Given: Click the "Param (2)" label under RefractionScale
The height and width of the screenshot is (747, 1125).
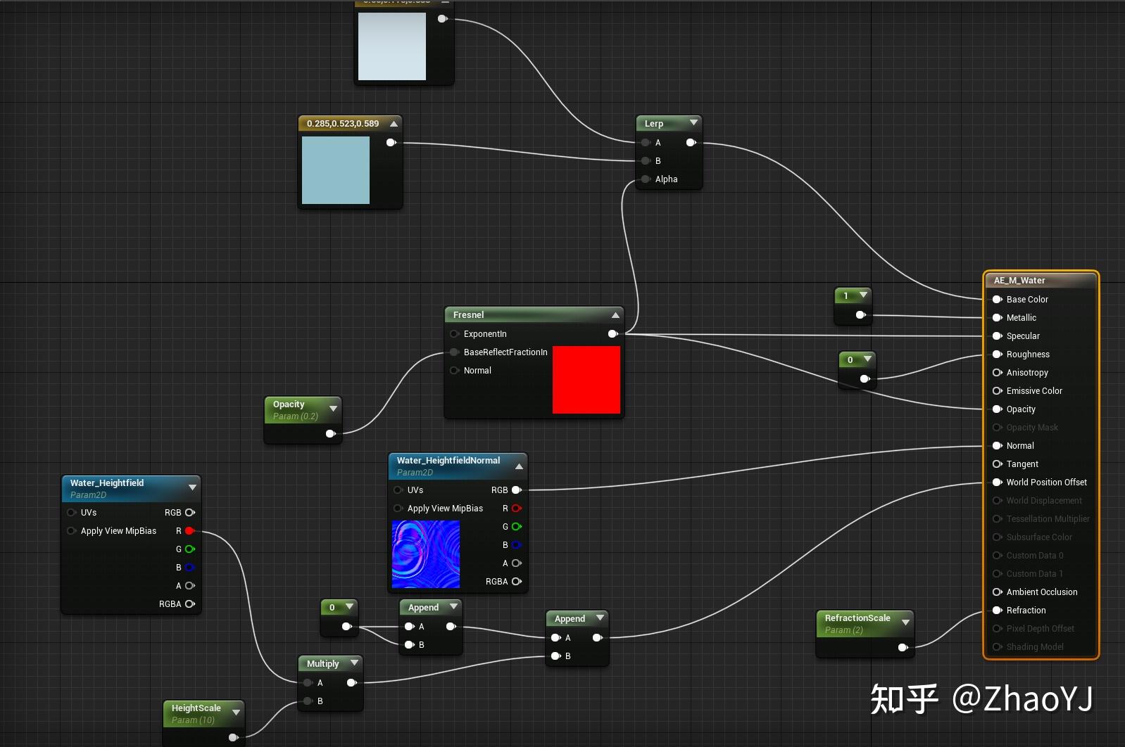Looking at the screenshot, I should pos(844,630).
